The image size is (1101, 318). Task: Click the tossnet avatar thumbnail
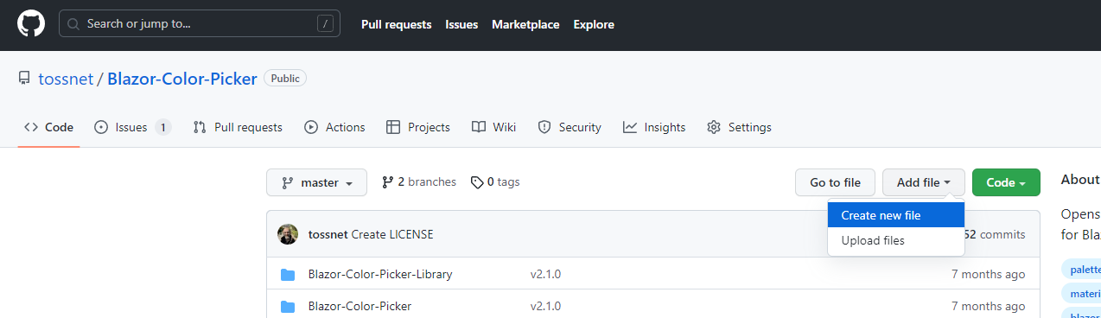pos(288,234)
